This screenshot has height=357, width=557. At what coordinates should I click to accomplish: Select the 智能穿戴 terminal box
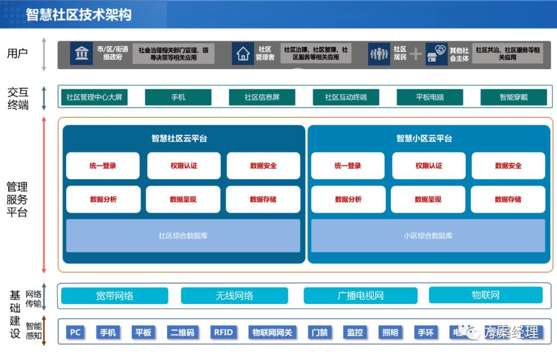[x=513, y=97]
